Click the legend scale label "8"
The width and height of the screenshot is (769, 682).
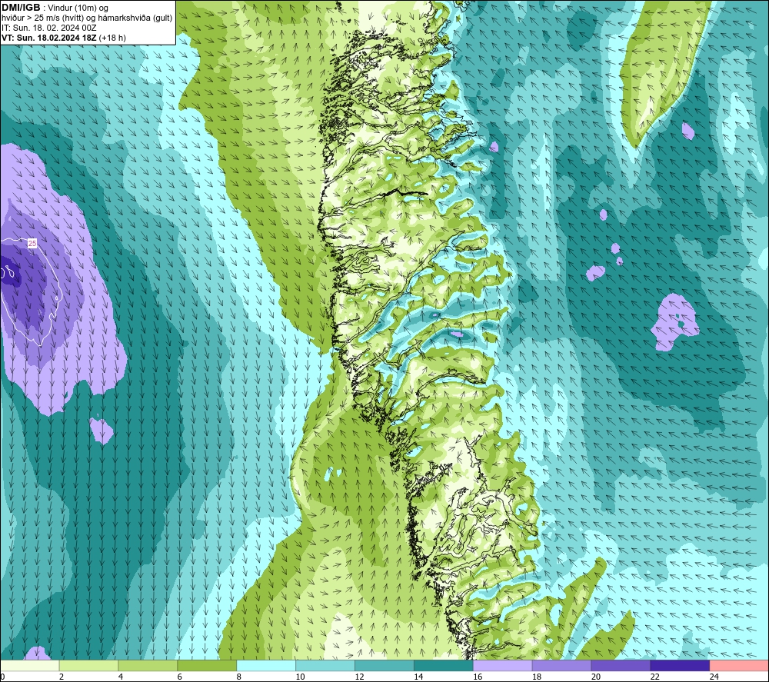[239, 677]
